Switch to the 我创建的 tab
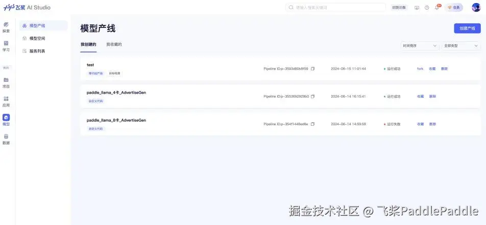 tap(88, 44)
